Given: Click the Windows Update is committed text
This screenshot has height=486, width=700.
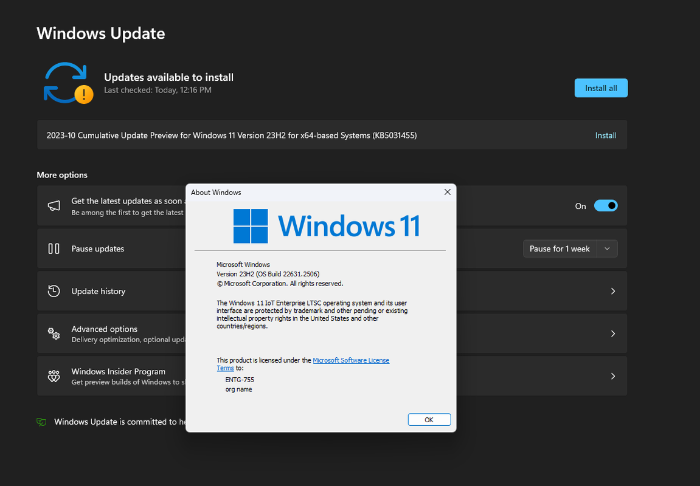Looking at the screenshot, I should (120, 422).
